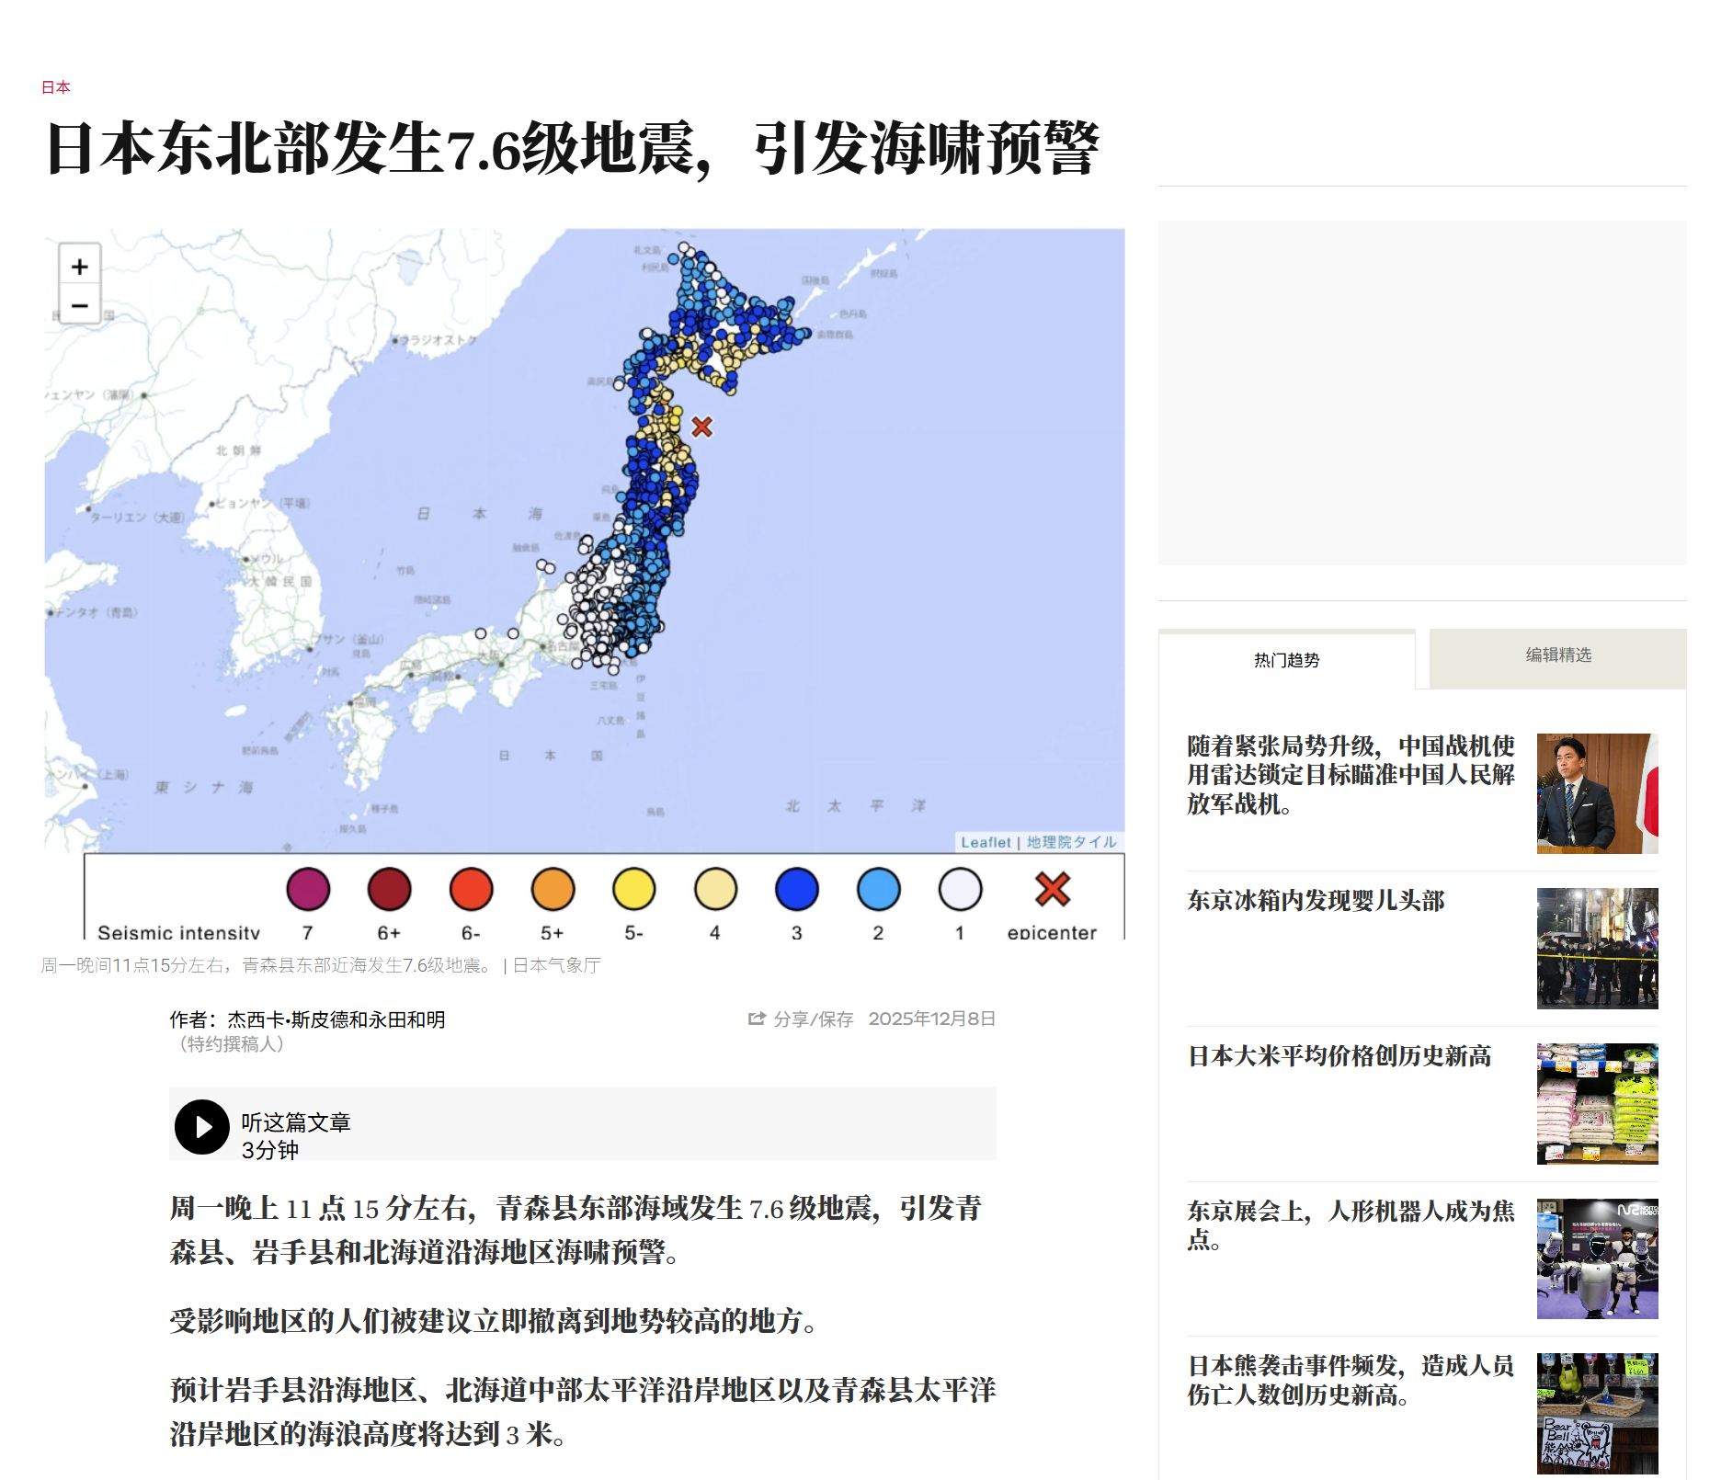The width and height of the screenshot is (1721, 1480).
Task: Open the 东京冰箱内发现婴儿头部 article
Action: (1316, 901)
